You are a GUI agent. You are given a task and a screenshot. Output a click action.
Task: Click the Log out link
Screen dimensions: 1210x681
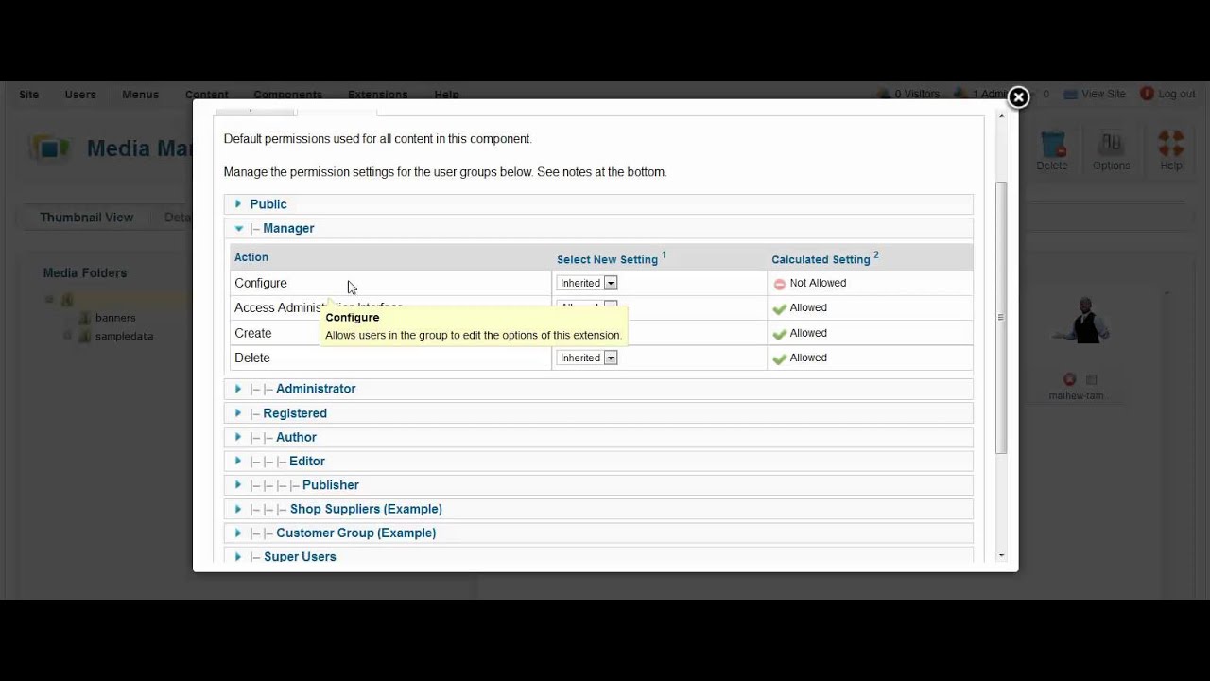point(1176,94)
